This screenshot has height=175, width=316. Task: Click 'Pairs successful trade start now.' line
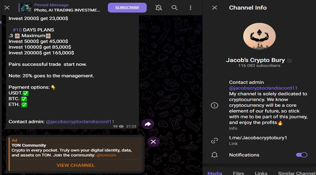(47, 64)
